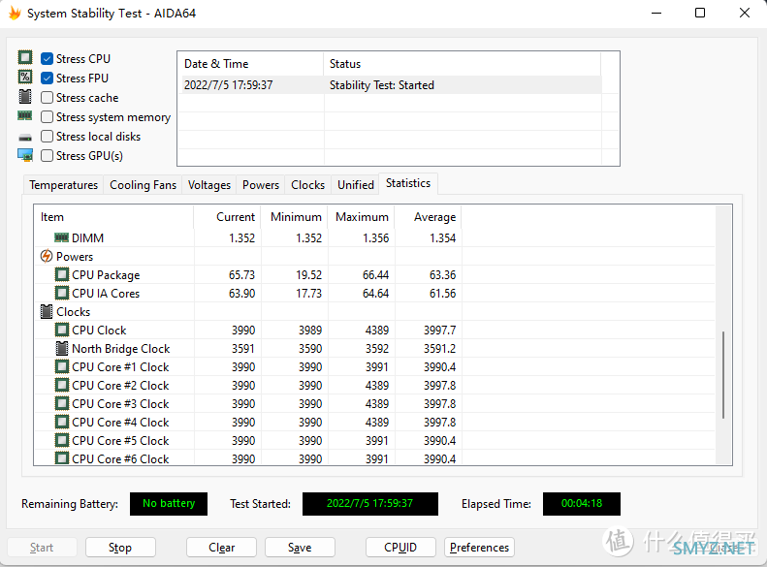
Task: Enable the Stress cache checkbox
Action: pos(47,97)
